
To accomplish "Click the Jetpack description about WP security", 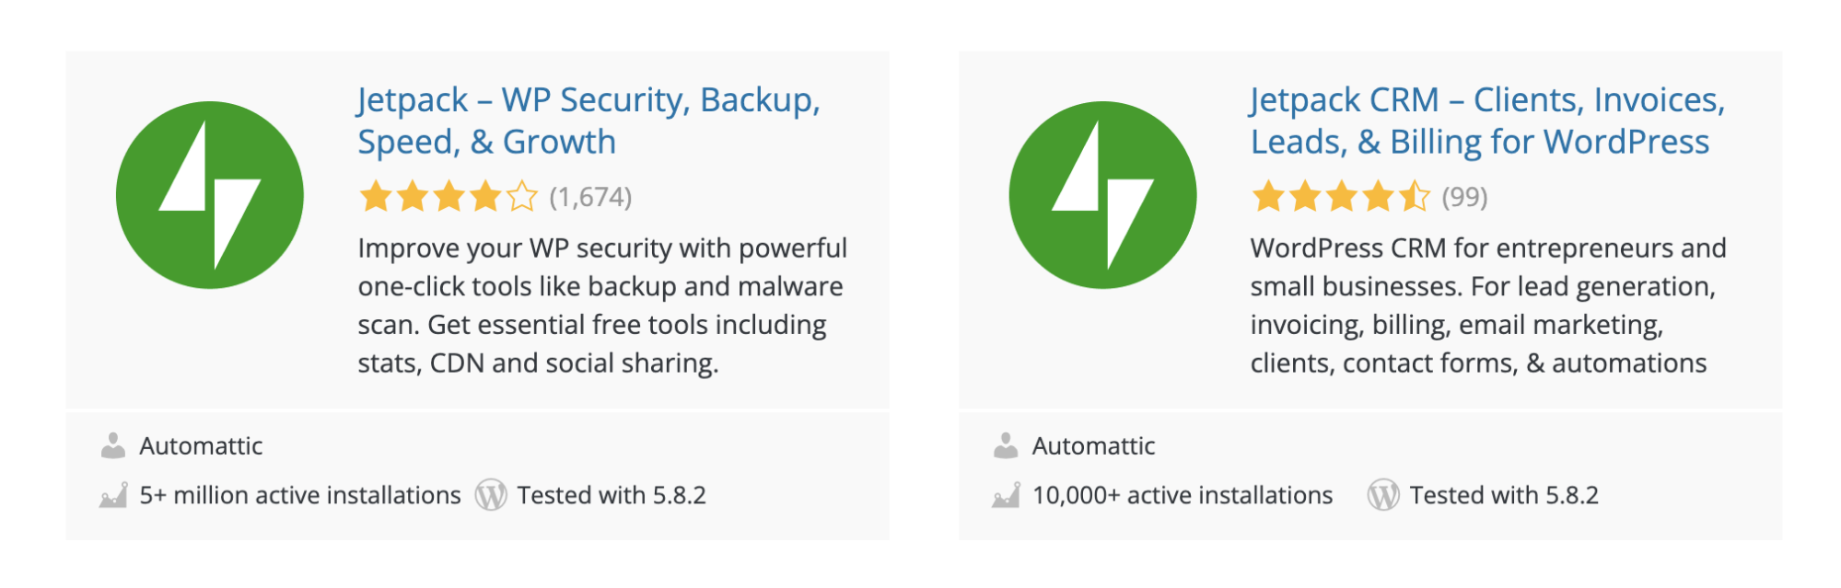I will [601, 306].
